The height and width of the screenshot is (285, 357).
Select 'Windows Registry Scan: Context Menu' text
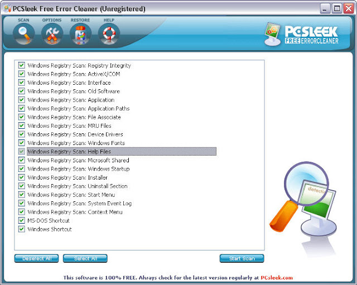click(75, 212)
